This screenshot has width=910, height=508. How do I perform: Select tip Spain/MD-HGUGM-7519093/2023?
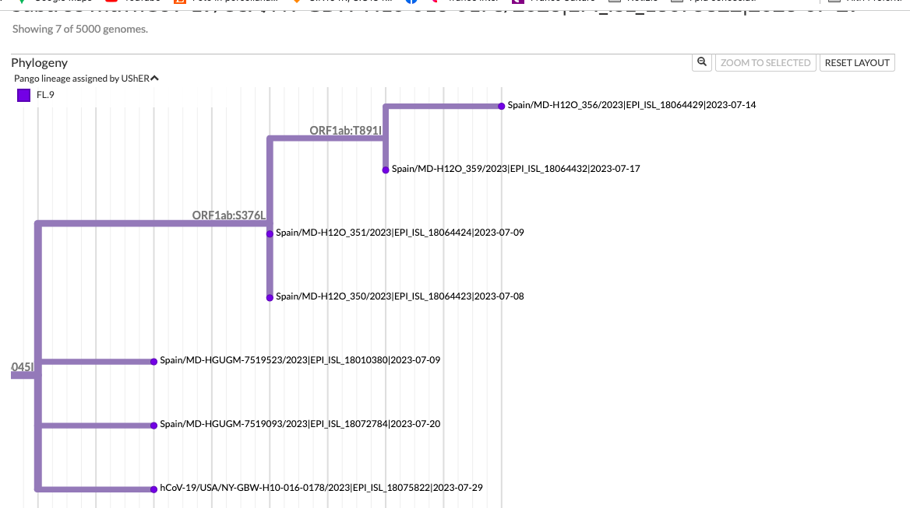coord(298,423)
